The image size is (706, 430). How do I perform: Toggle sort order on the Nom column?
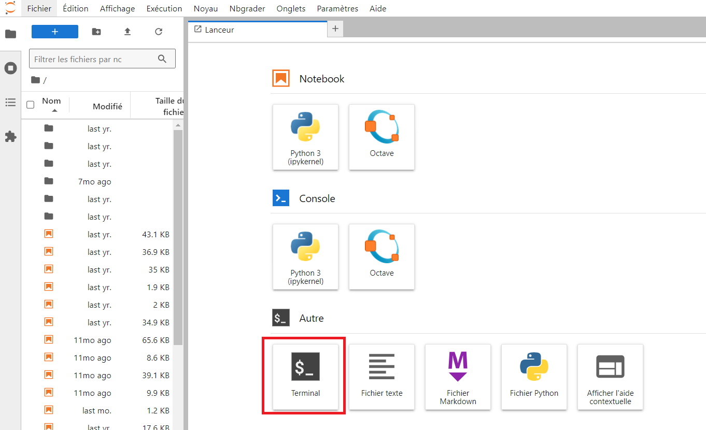tap(51, 101)
